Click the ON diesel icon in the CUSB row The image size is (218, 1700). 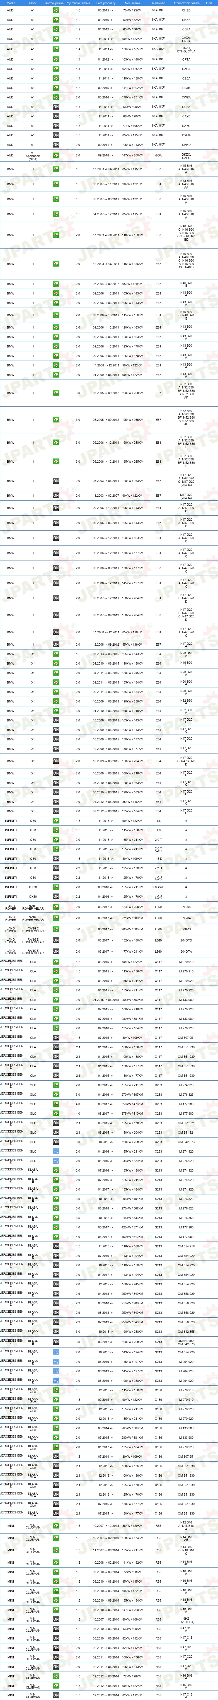(x=56, y=107)
